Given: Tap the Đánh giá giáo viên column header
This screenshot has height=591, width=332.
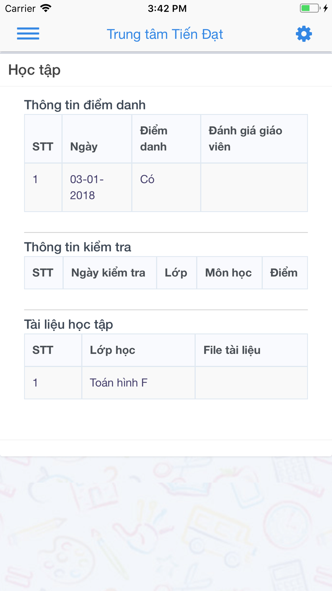Looking at the screenshot, I should 245,139.
